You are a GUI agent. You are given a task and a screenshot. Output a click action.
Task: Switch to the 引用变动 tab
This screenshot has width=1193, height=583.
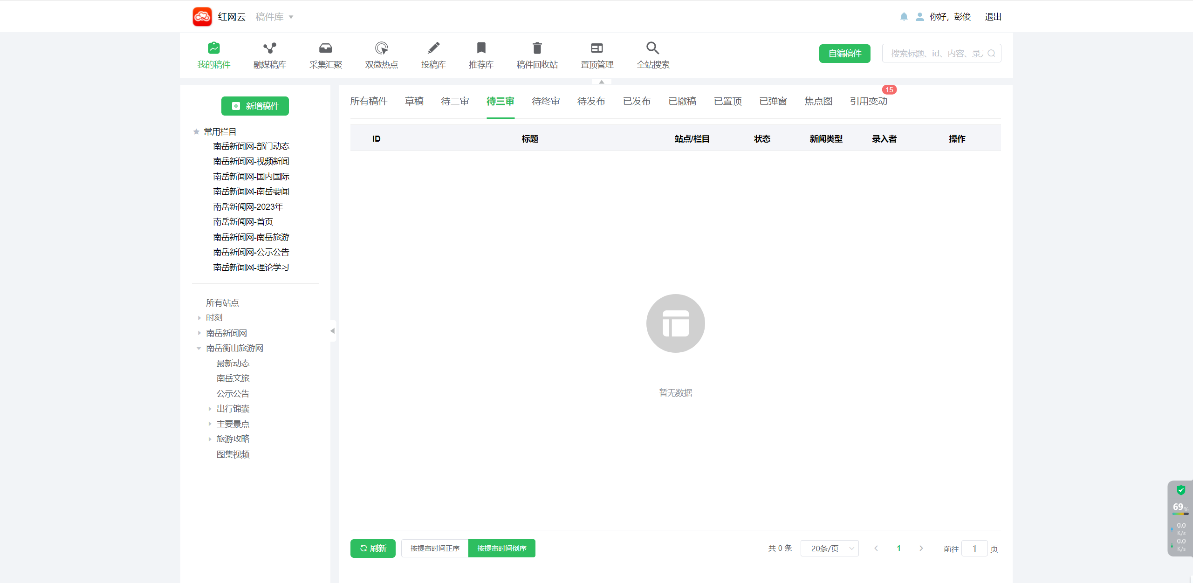pos(868,101)
